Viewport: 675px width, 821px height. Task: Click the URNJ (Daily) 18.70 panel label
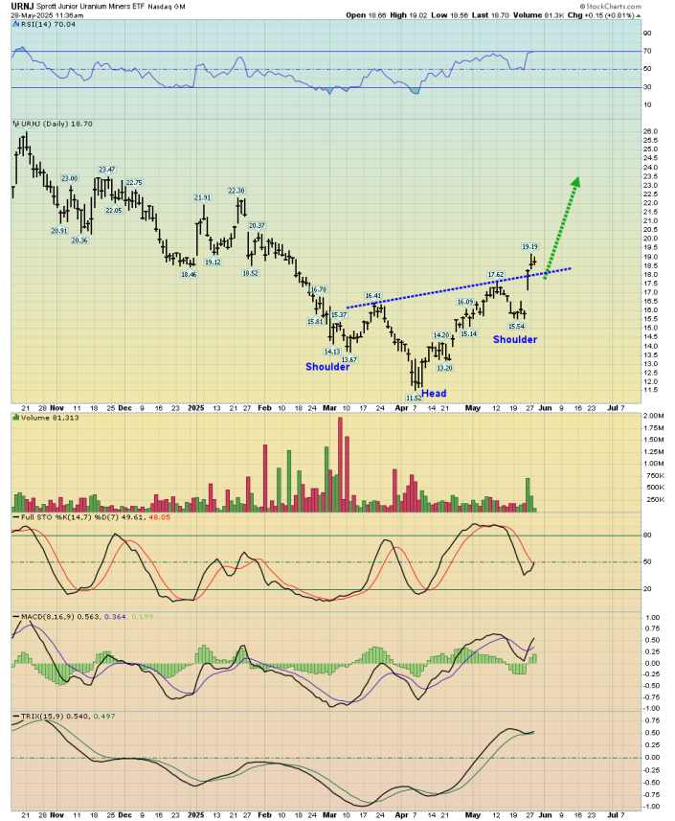tap(56, 124)
